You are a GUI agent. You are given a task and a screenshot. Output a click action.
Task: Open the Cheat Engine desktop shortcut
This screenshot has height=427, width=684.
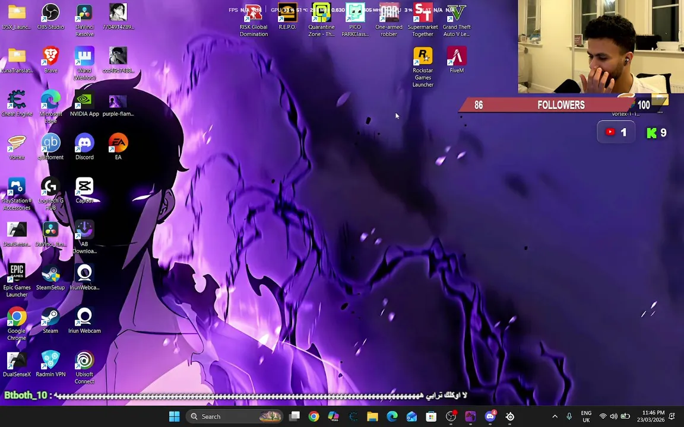click(17, 104)
